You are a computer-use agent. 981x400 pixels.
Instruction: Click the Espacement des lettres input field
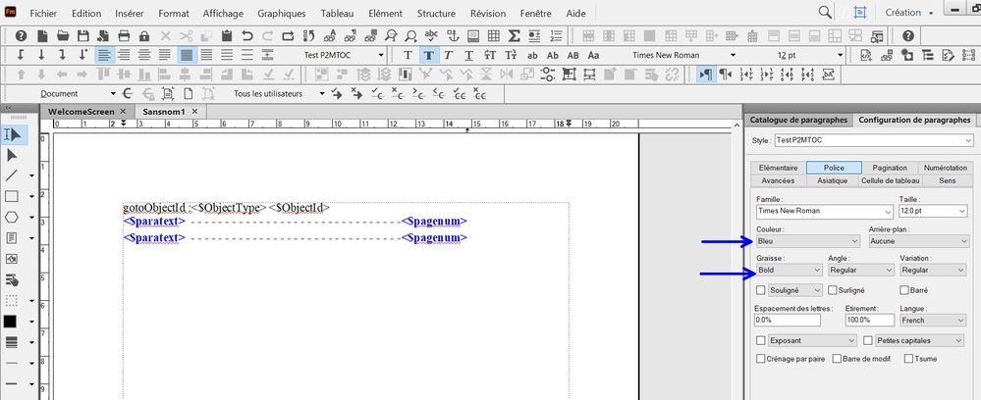coord(788,320)
